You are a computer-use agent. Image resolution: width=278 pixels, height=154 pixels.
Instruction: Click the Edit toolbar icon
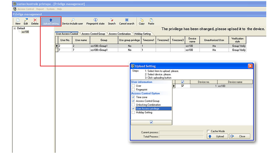click(x=26, y=20)
